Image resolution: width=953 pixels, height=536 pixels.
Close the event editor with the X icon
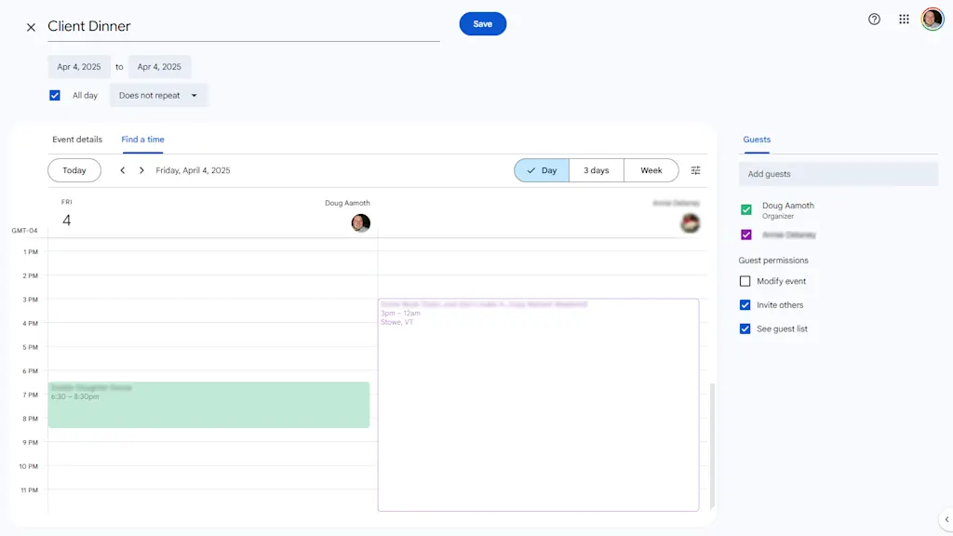point(31,27)
